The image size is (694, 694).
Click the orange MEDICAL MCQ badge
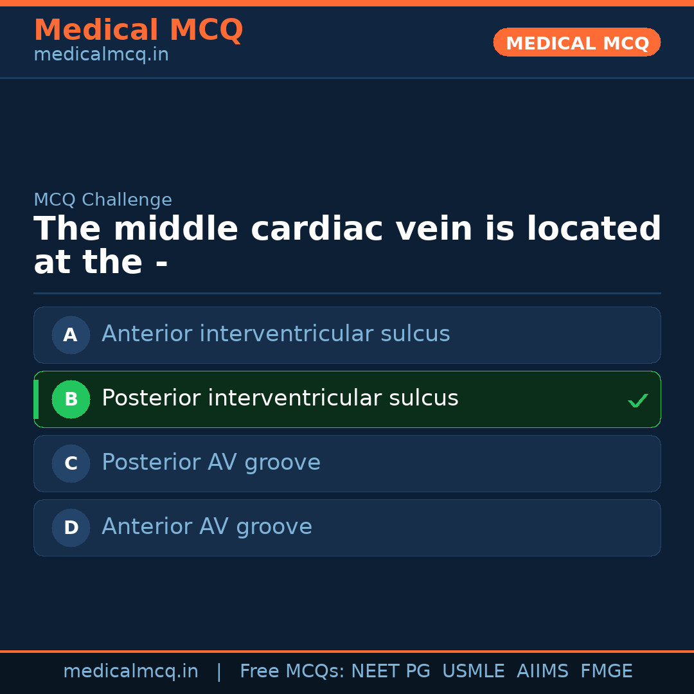pyautogui.click(x=576, y=42)
